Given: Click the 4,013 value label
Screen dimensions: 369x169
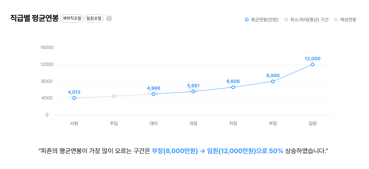Looking at the screenshot, I should pos(74,92).
